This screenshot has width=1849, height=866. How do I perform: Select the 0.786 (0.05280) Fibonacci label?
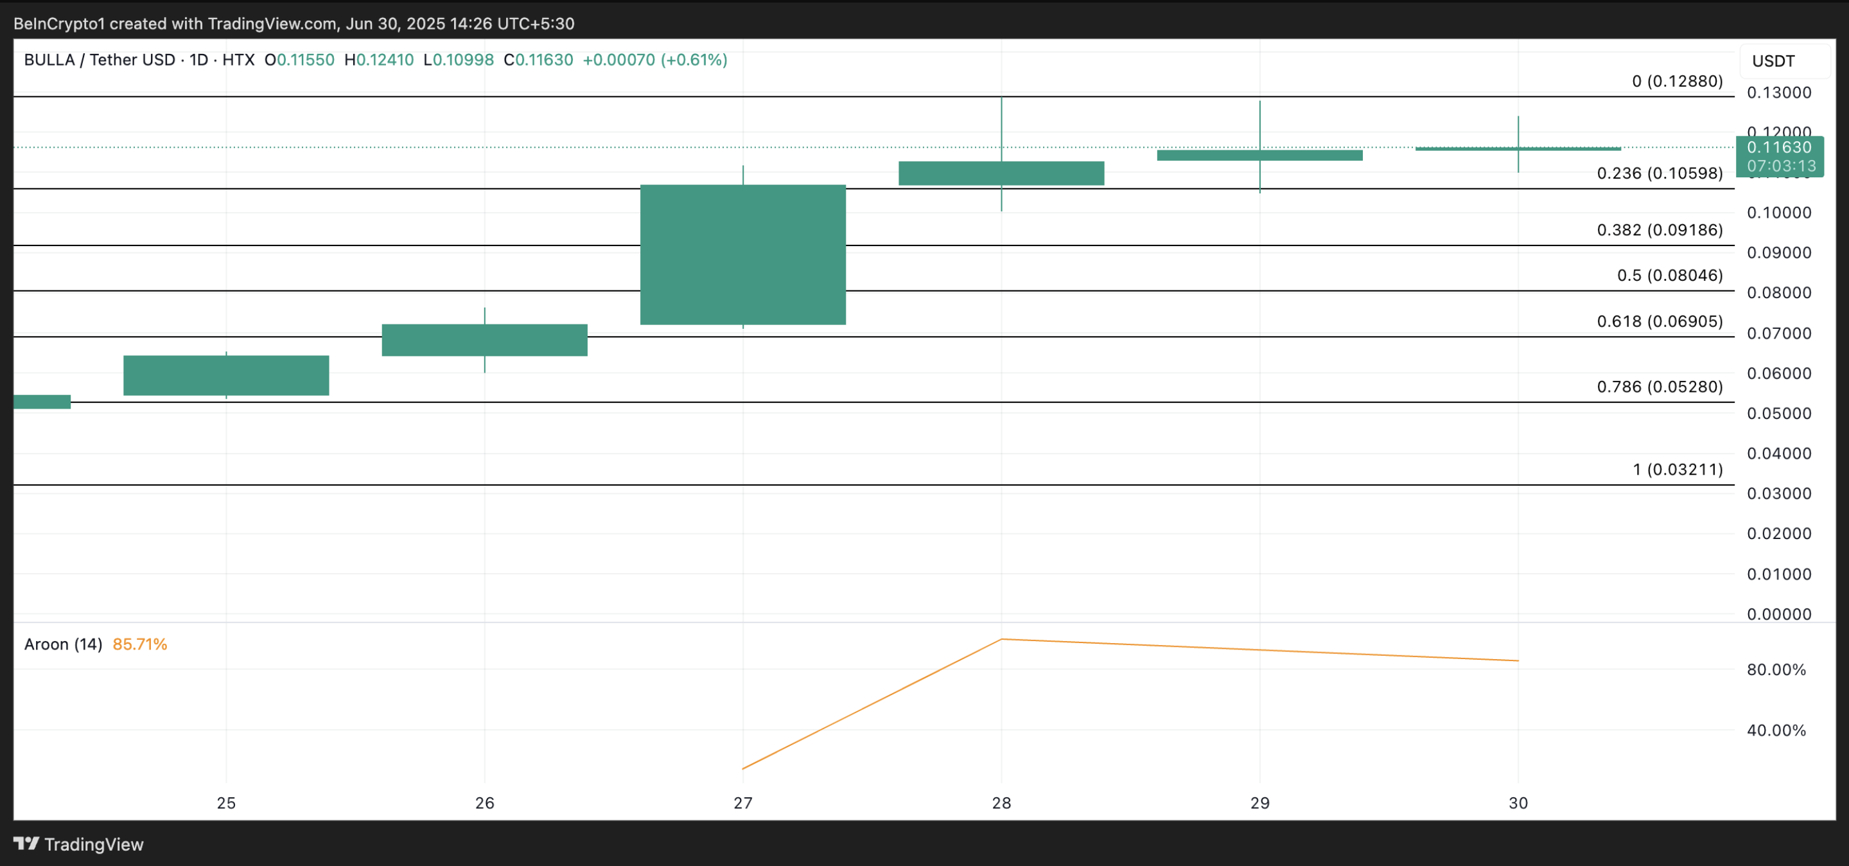point(1660,386)
